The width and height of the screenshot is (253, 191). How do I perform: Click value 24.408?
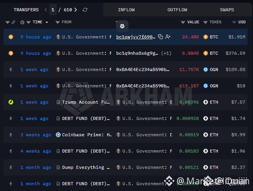191,37
